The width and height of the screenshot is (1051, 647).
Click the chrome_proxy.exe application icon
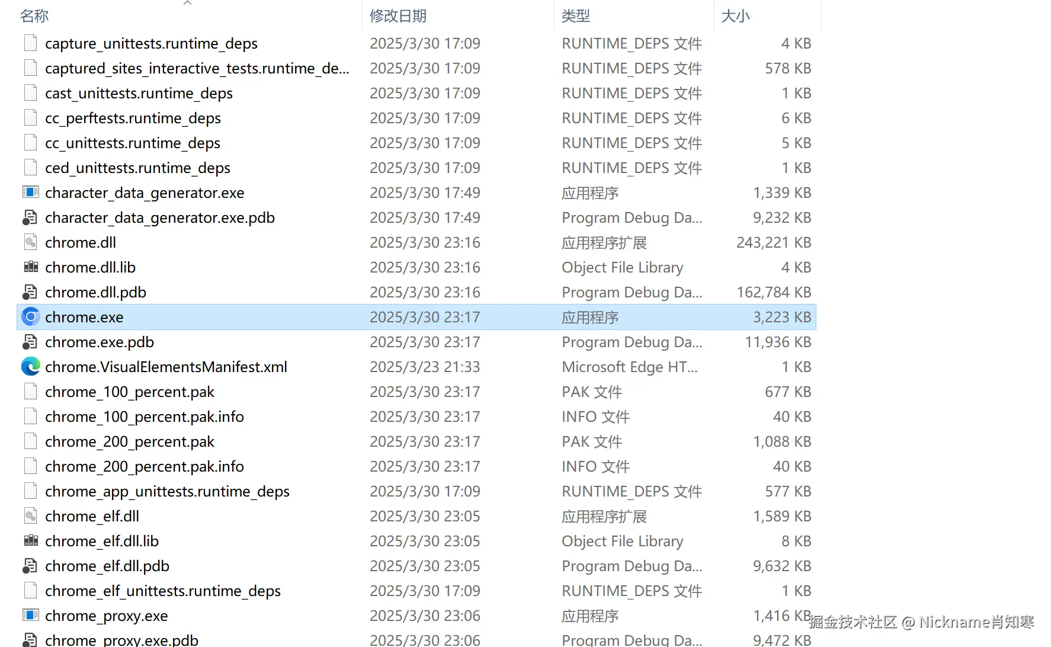pos(31,616)
